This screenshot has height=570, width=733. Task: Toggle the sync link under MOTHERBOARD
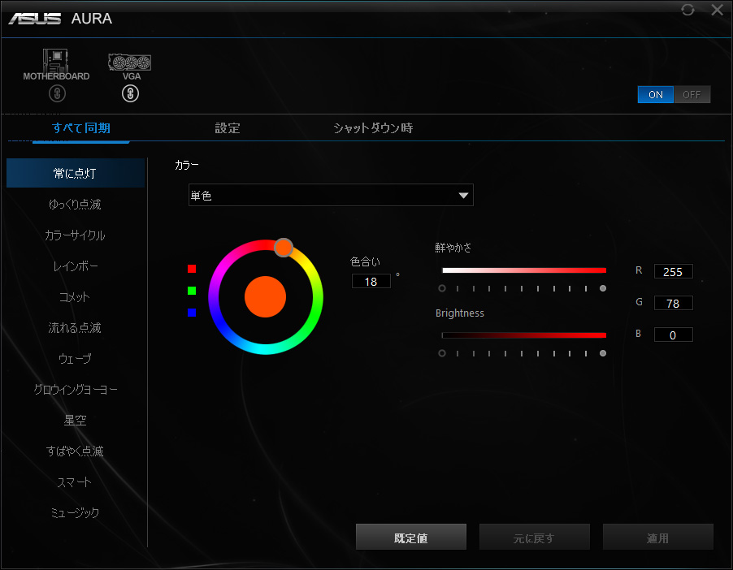57,94
